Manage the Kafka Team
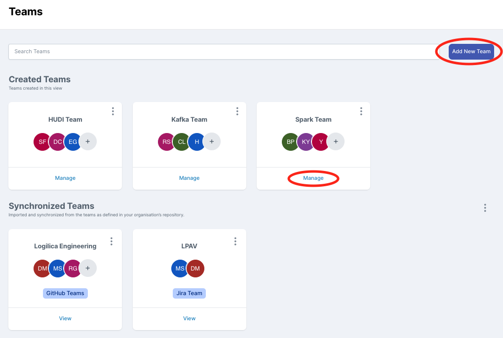 point(189,178)
